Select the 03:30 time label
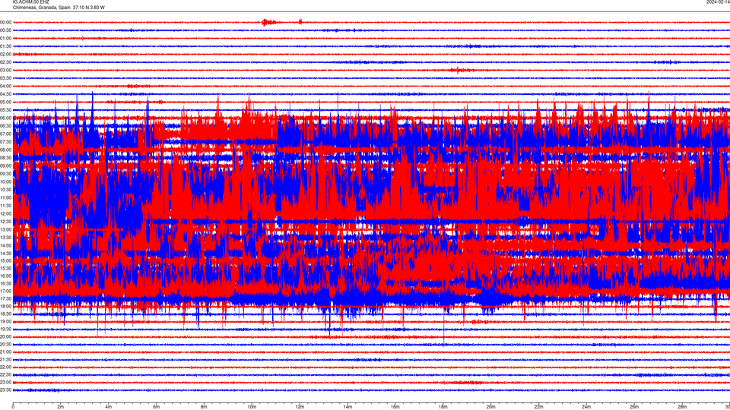Image resolution: width=730 pixels, height=410 pixels. (5, 78)
